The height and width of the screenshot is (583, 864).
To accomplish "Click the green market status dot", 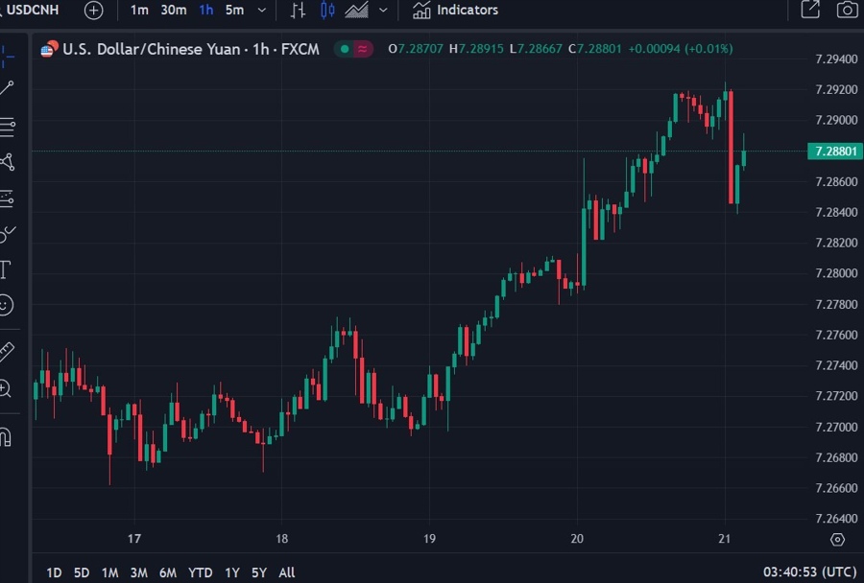I will coord(345,49).
